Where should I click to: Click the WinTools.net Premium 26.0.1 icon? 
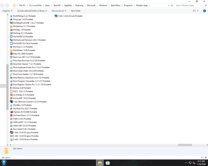(x=11, y=40)
